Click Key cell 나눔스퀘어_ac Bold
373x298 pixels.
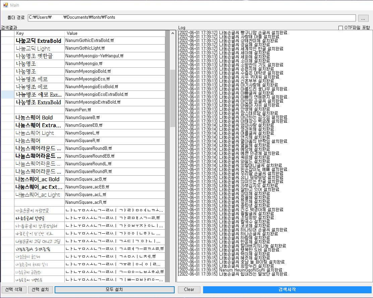[40, 179]
